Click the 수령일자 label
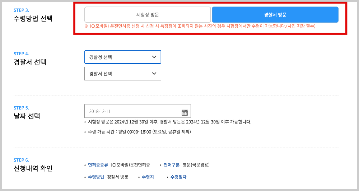This screenshot has height=191, width=359. 178,177
